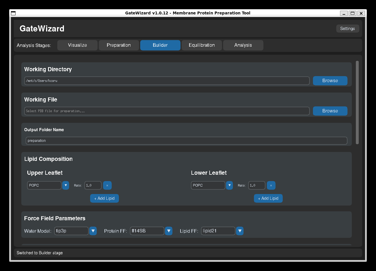Viewport: 376px width, 271px height.
Task: Expand the Protein FF dropdown
Action: pyautogui.click(x=168, y=231)
